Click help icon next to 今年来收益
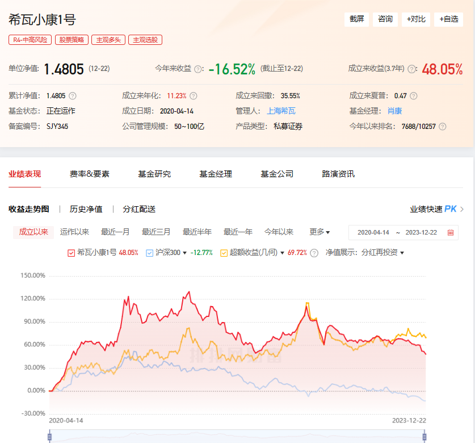 [x=198, y=69]
